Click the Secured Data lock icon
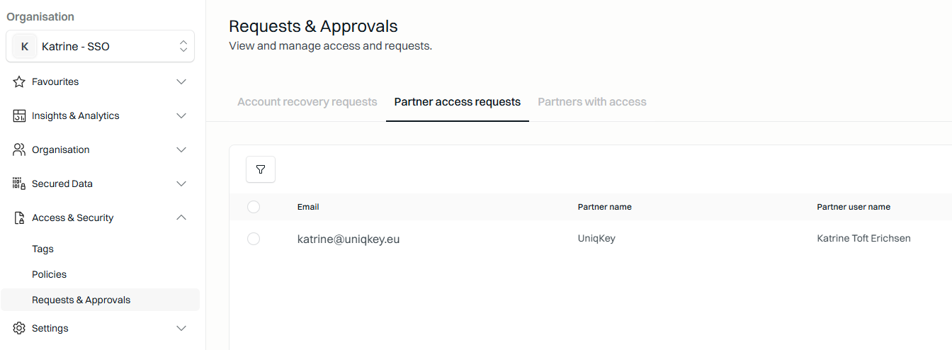952x350 pixels. tap(19, 184)
